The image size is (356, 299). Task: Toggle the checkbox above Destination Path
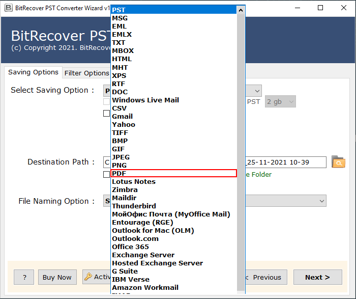coord(107,113)
